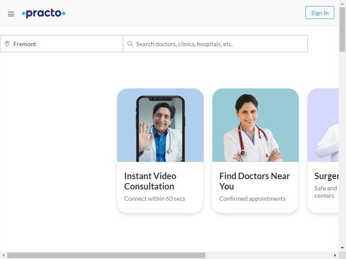Click the vertical scrollbar down arrow
The height and width of the screenshot is (259, 346).
(342, 248)
